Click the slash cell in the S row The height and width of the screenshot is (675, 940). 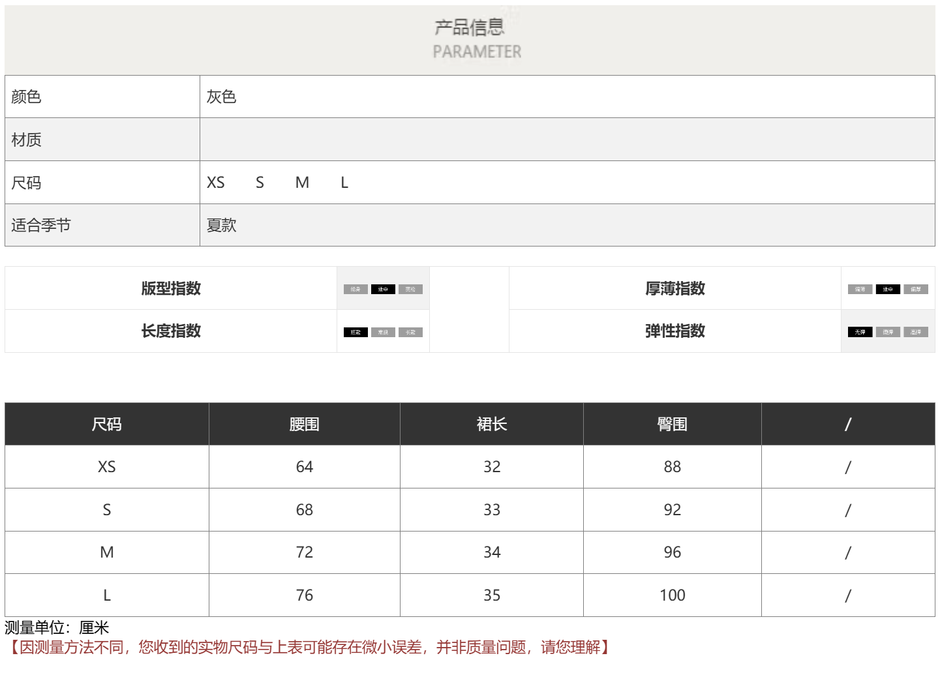tap(848, 510)
